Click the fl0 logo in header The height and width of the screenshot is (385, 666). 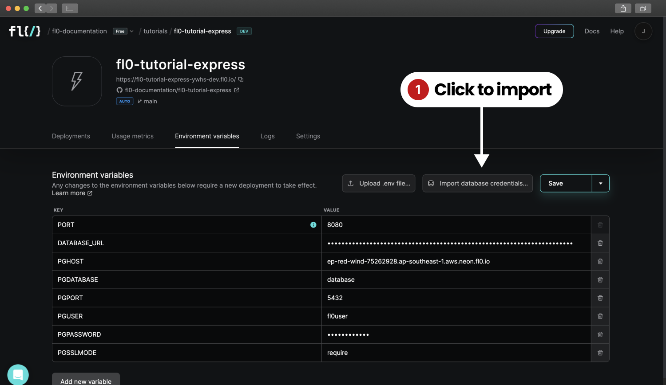[x=25, y=31]
